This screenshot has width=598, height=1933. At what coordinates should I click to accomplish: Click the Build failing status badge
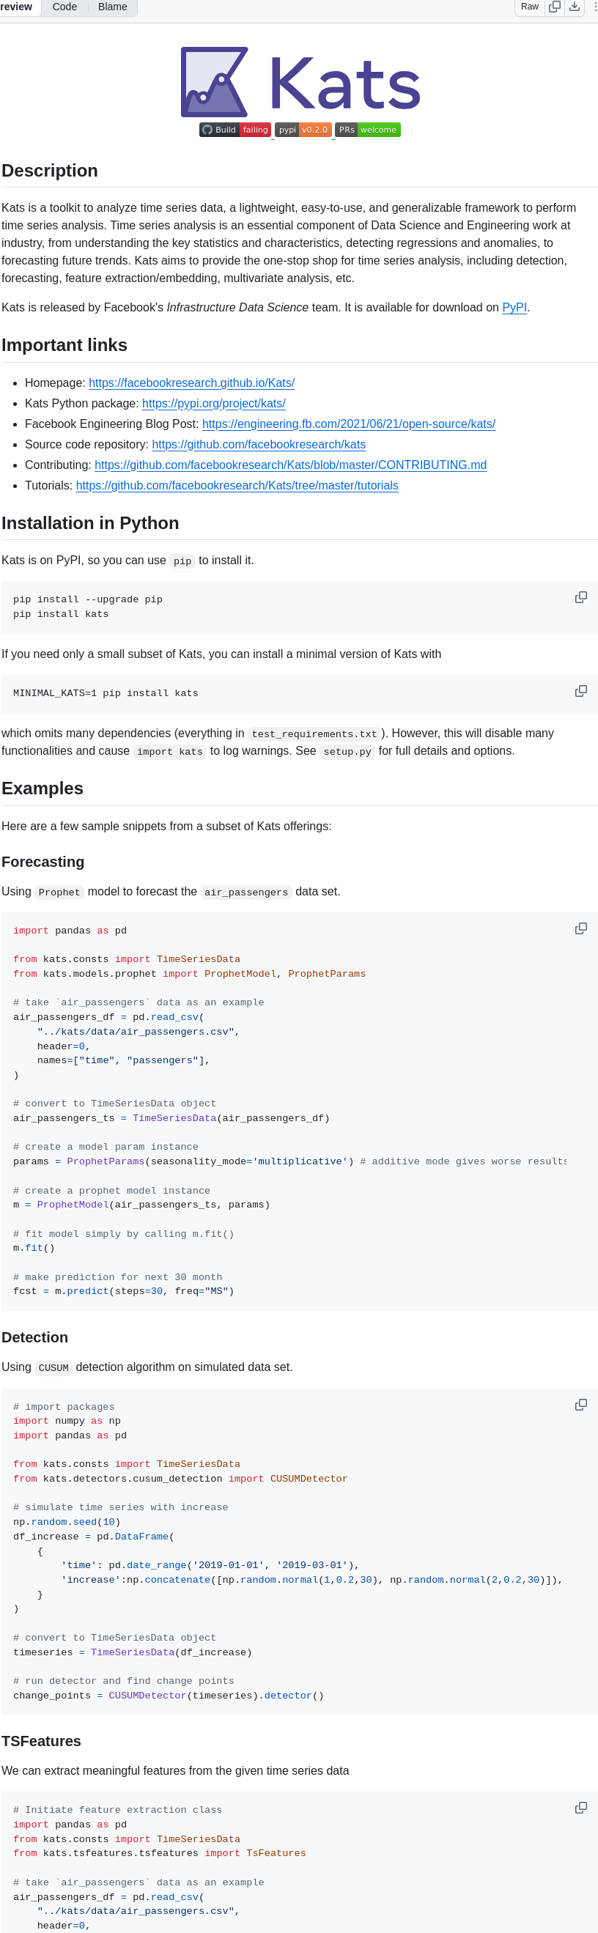(234, 129)
